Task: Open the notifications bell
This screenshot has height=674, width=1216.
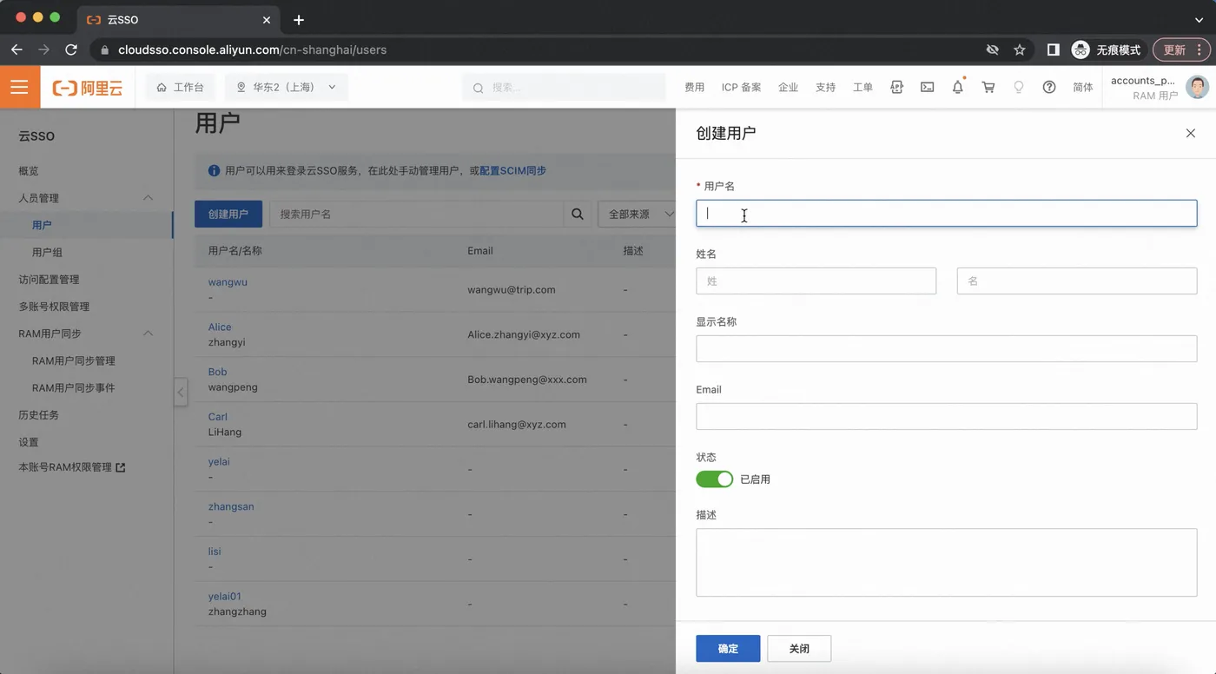Action: 958,87
